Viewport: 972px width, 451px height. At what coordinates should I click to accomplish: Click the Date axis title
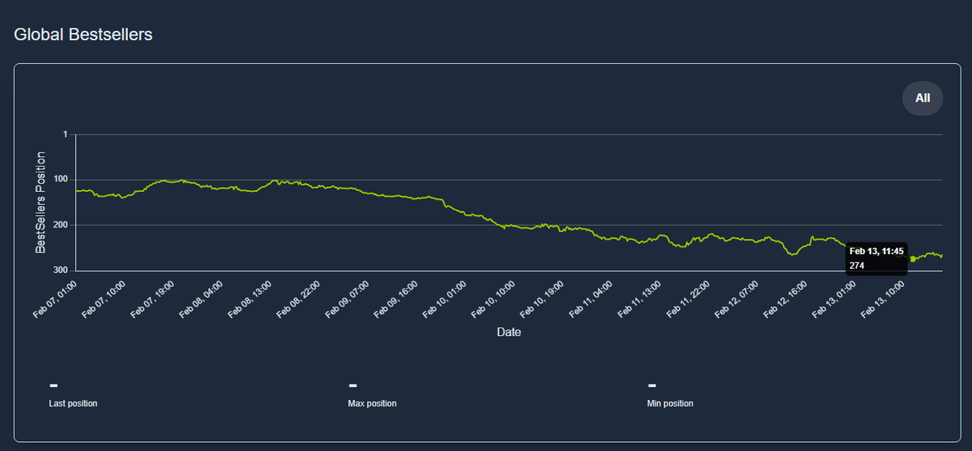[x=509, y=332]
